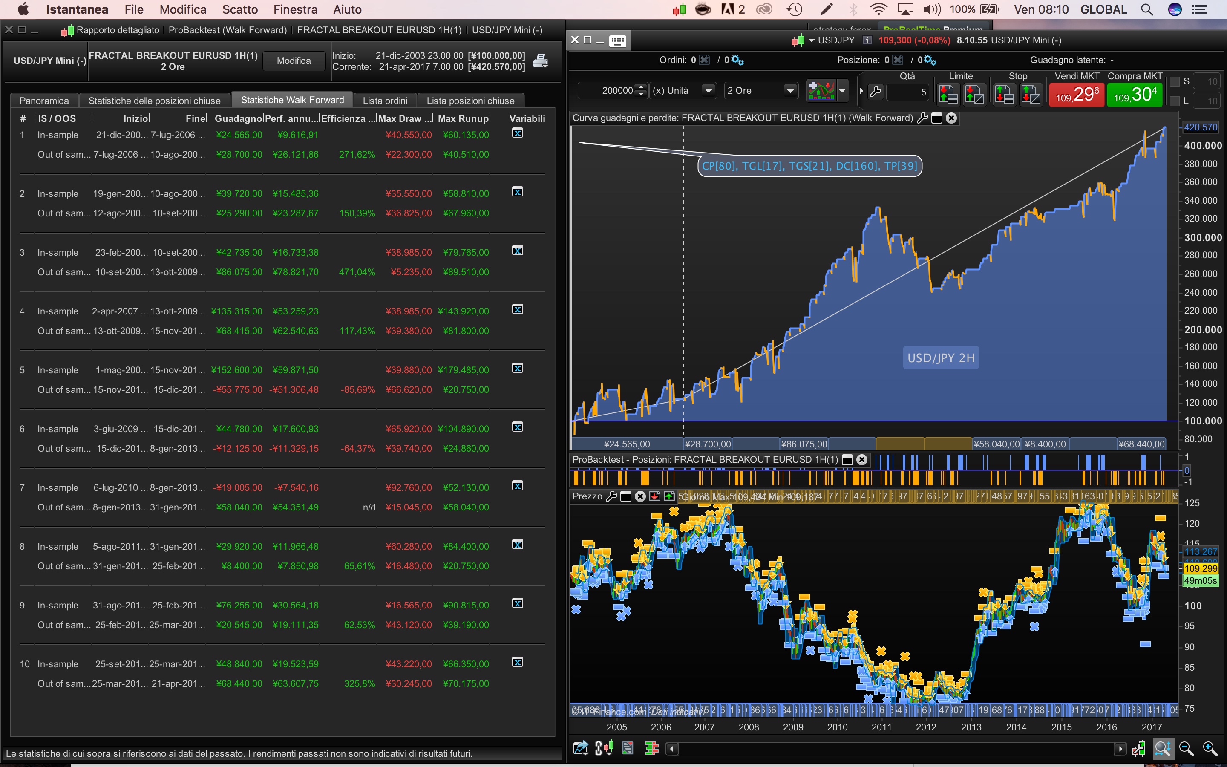Click the printer icon in report header
Image resolution: width=1227 pixels, height=767 pixels.
coord(540,61)
